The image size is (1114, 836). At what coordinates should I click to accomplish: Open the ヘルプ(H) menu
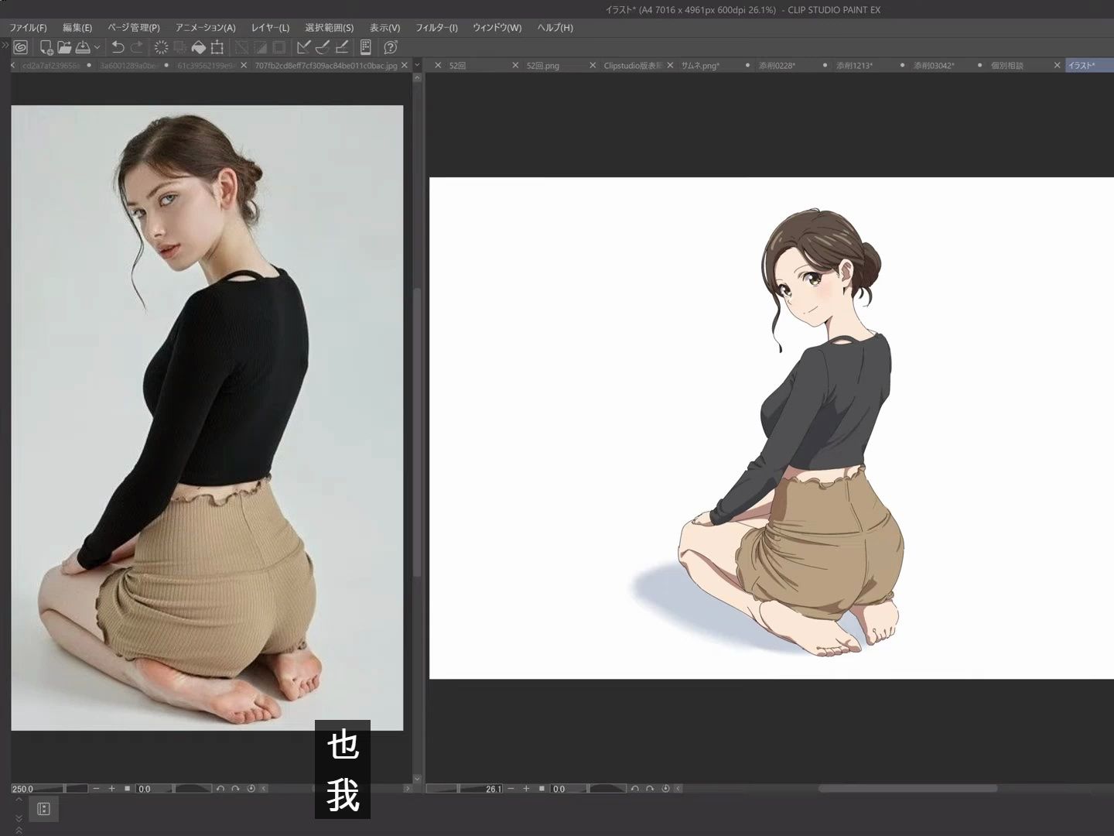tap(555, 28)
